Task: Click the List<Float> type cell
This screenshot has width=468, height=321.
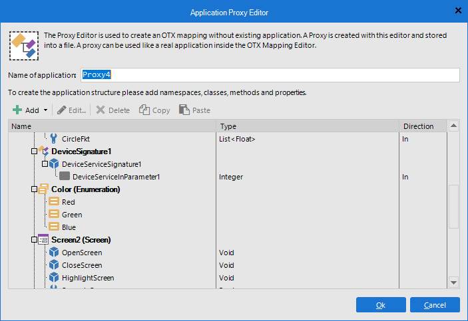Action: click(237, 139)
